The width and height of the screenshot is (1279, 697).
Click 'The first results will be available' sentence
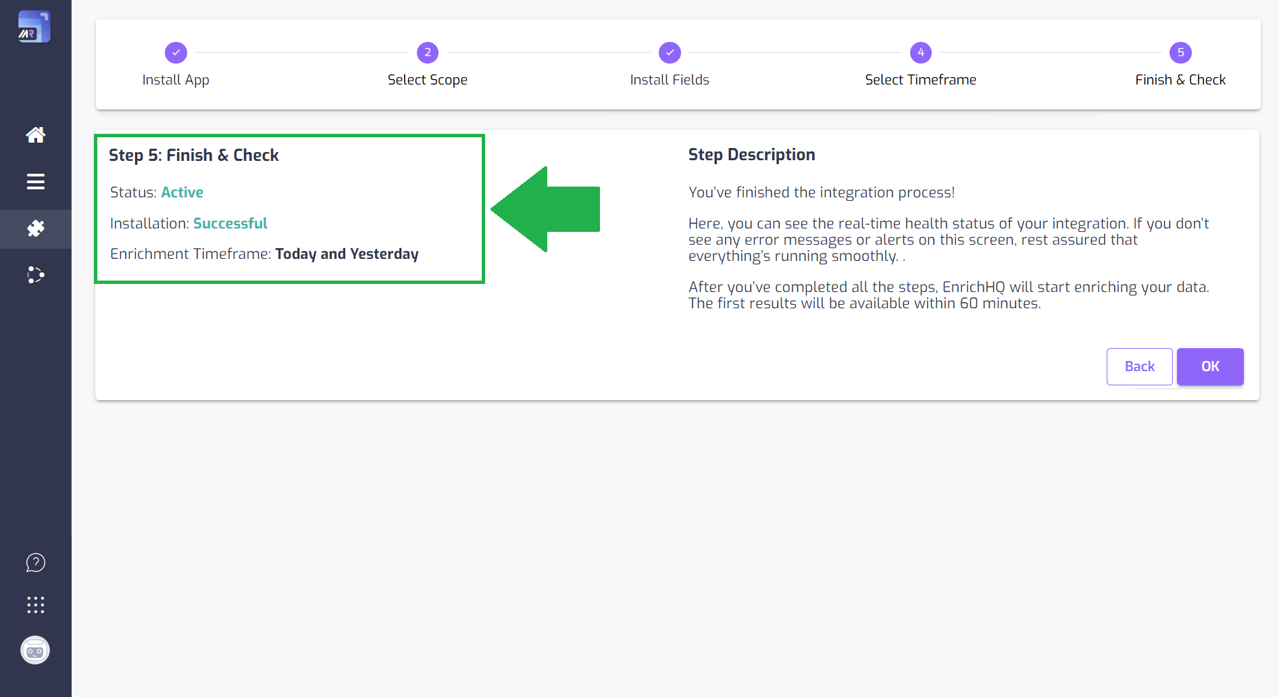point(865,304)
